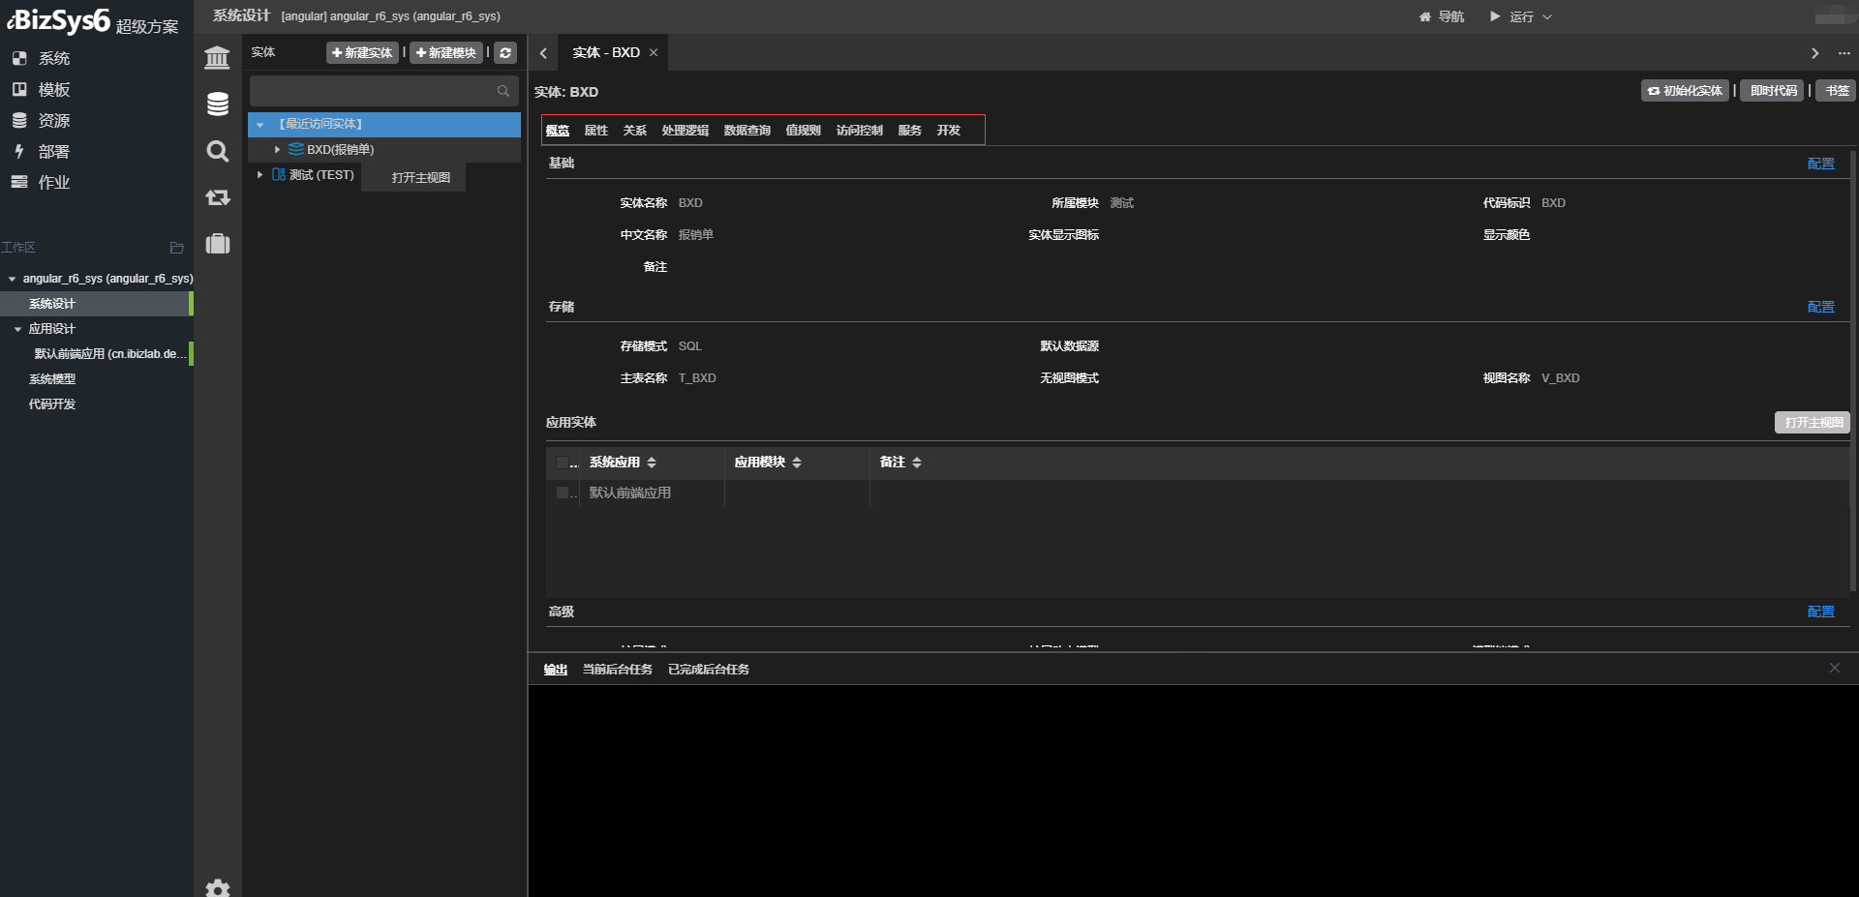
Task: Click 即时代码 button
Action: point(1773,90)
